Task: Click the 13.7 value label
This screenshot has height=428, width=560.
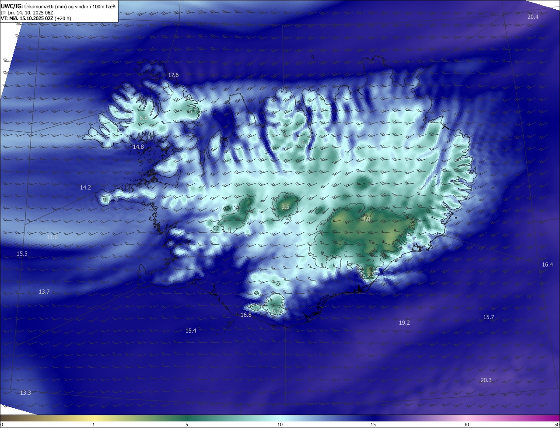Action: point(44,291)
